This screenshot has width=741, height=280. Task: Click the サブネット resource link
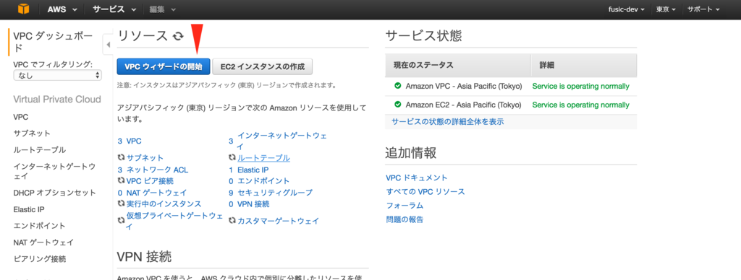(145, 158)
